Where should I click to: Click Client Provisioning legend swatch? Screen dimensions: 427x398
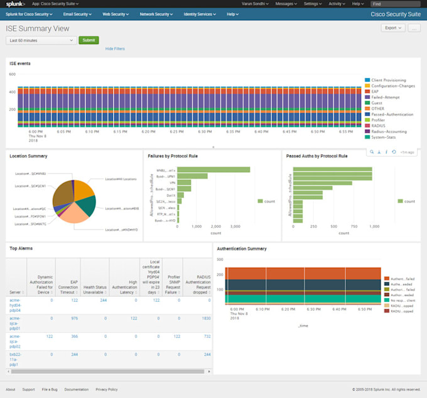367,80
